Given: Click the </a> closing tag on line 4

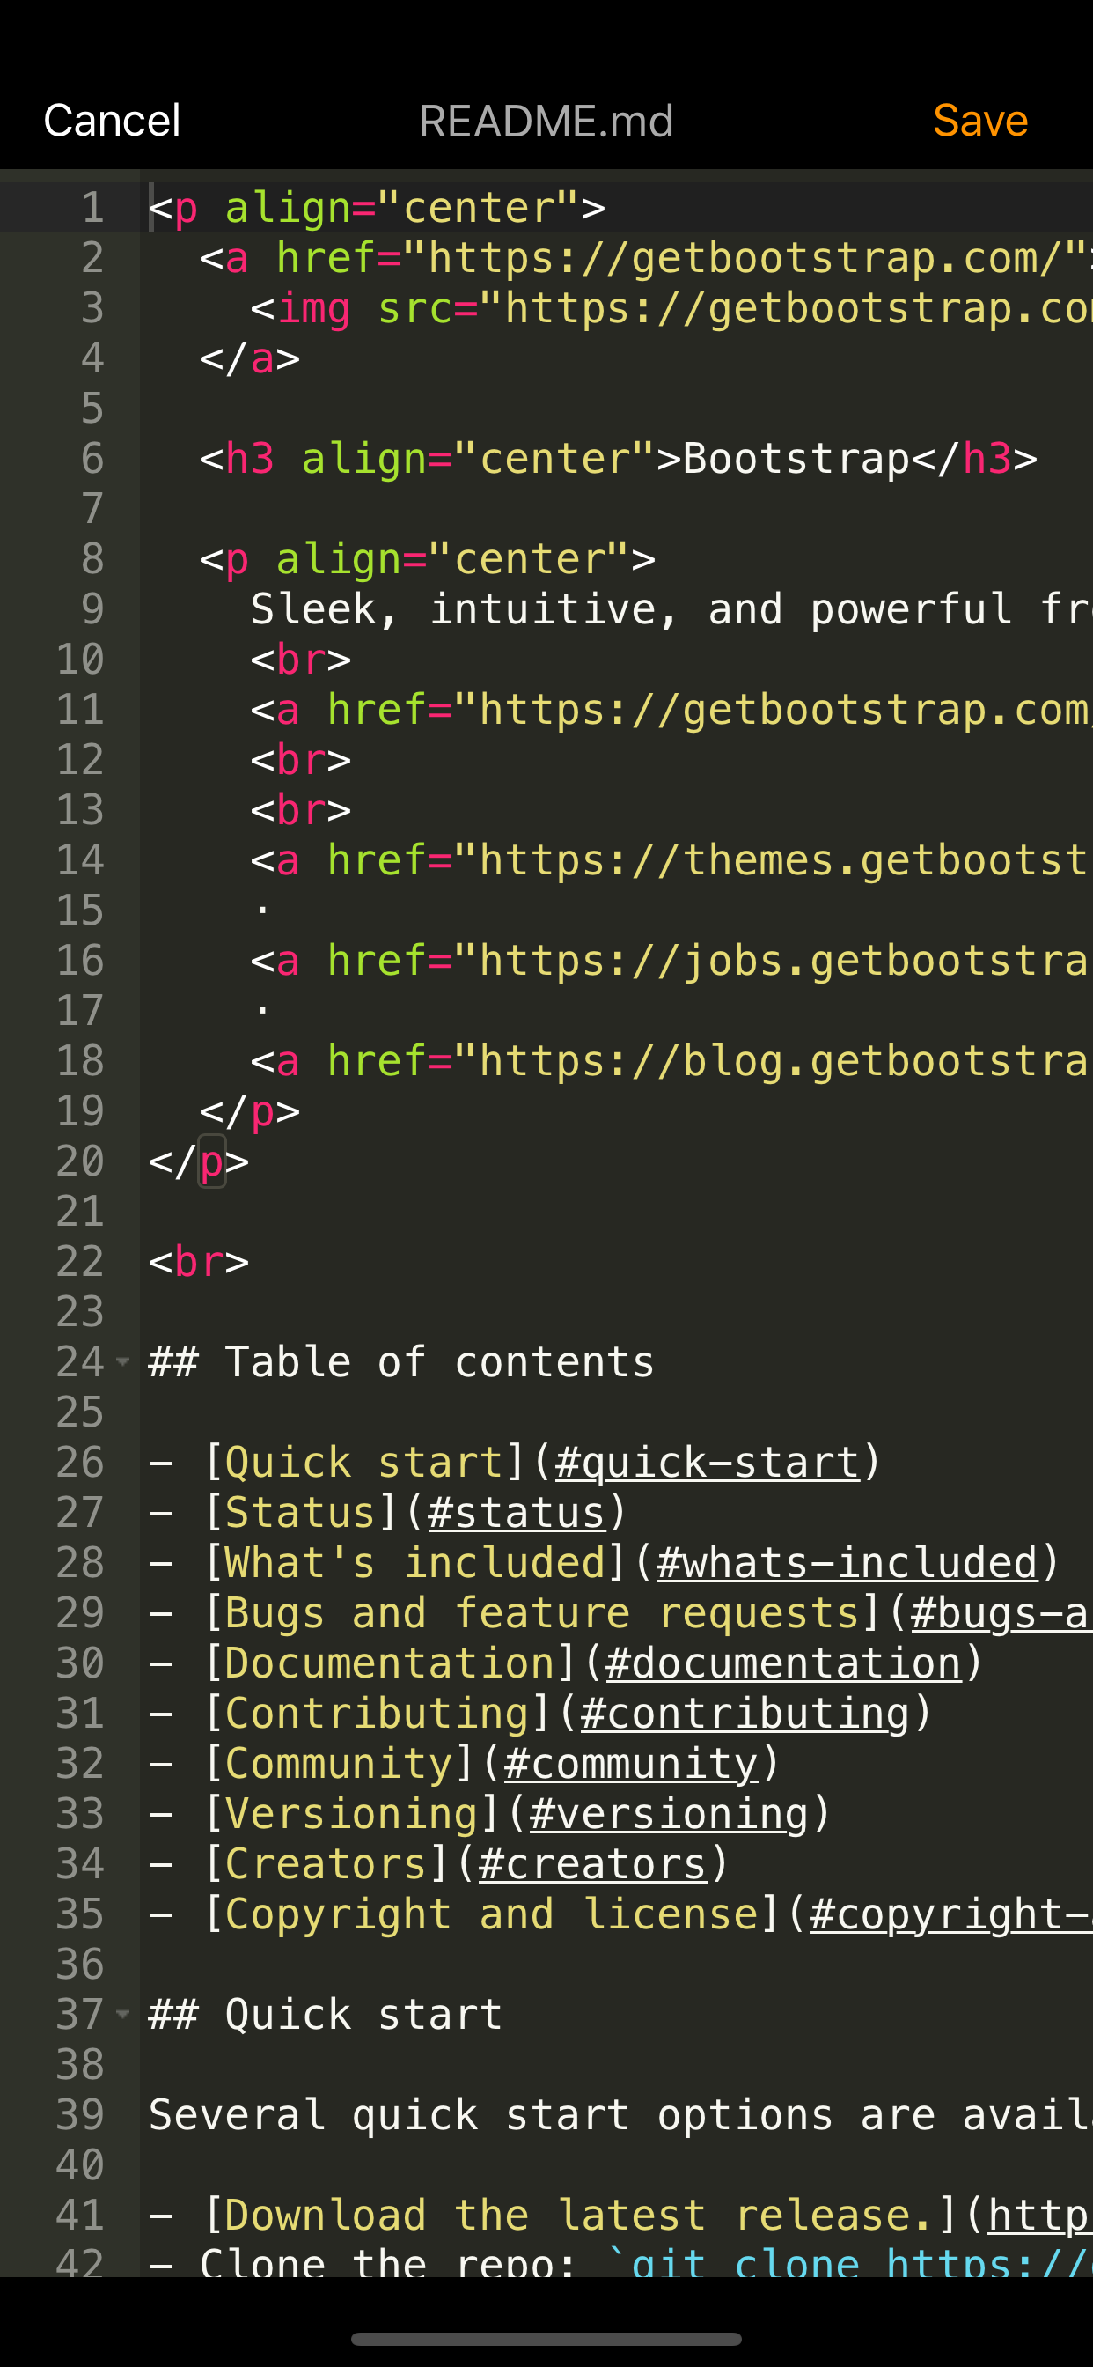Looking at the screenshot, I should [x=250, y=358].
